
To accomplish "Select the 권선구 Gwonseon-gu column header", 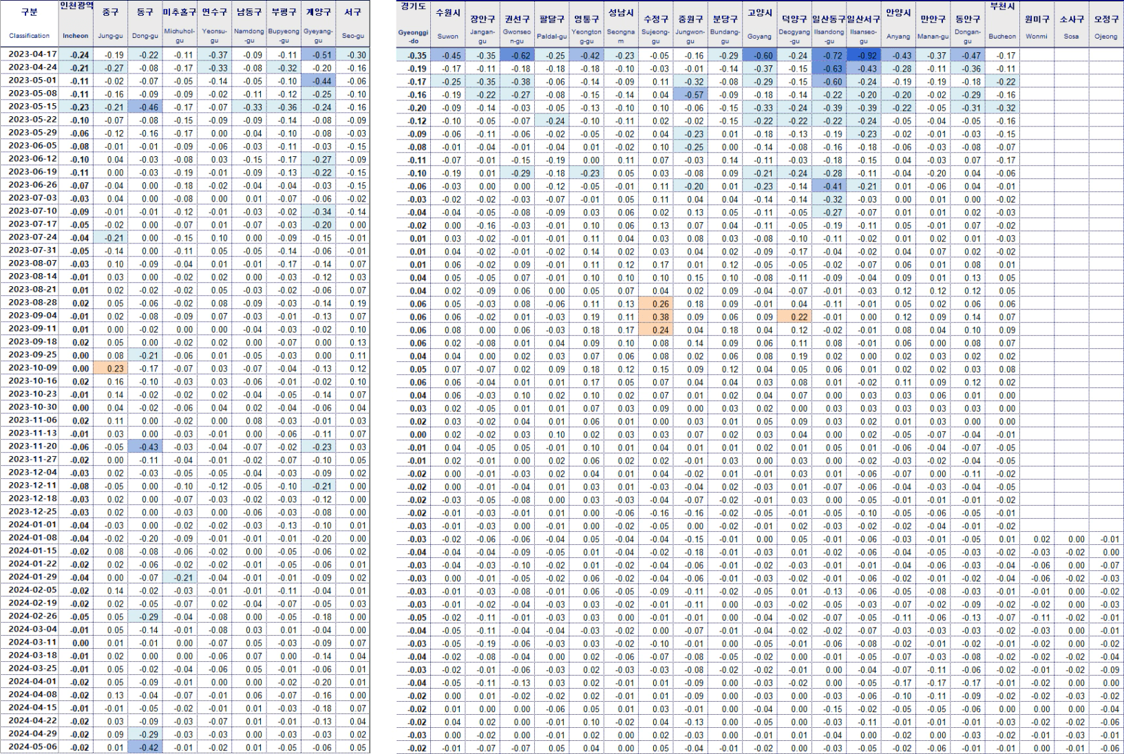I will pyautogui.click(x=517, y=23).
